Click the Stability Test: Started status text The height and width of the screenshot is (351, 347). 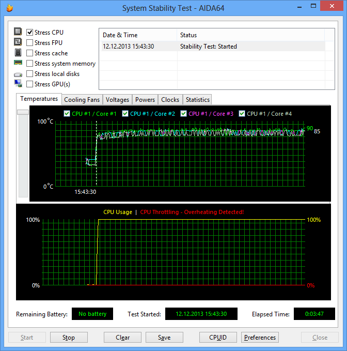pos(209,47)
